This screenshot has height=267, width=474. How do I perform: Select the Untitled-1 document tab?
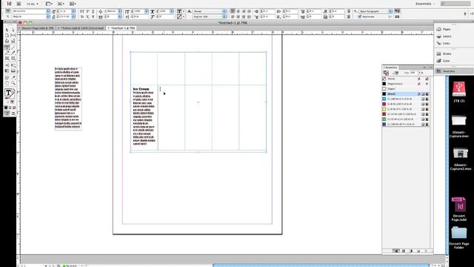[x=122, y=28]
